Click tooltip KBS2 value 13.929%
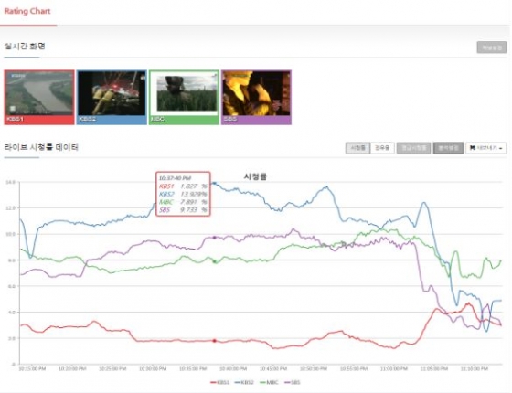 (x=194, y=194)
